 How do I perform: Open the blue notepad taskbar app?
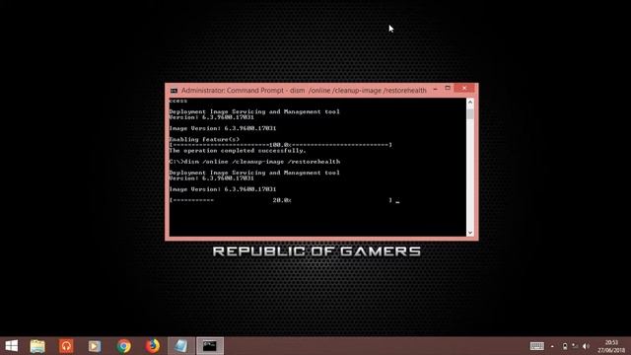181,346
